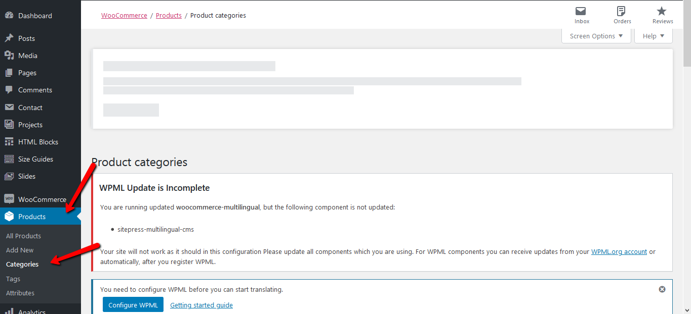Screen dimensions: 691x314
Task: Click the Configure WPML button
Action: (133, 305)
